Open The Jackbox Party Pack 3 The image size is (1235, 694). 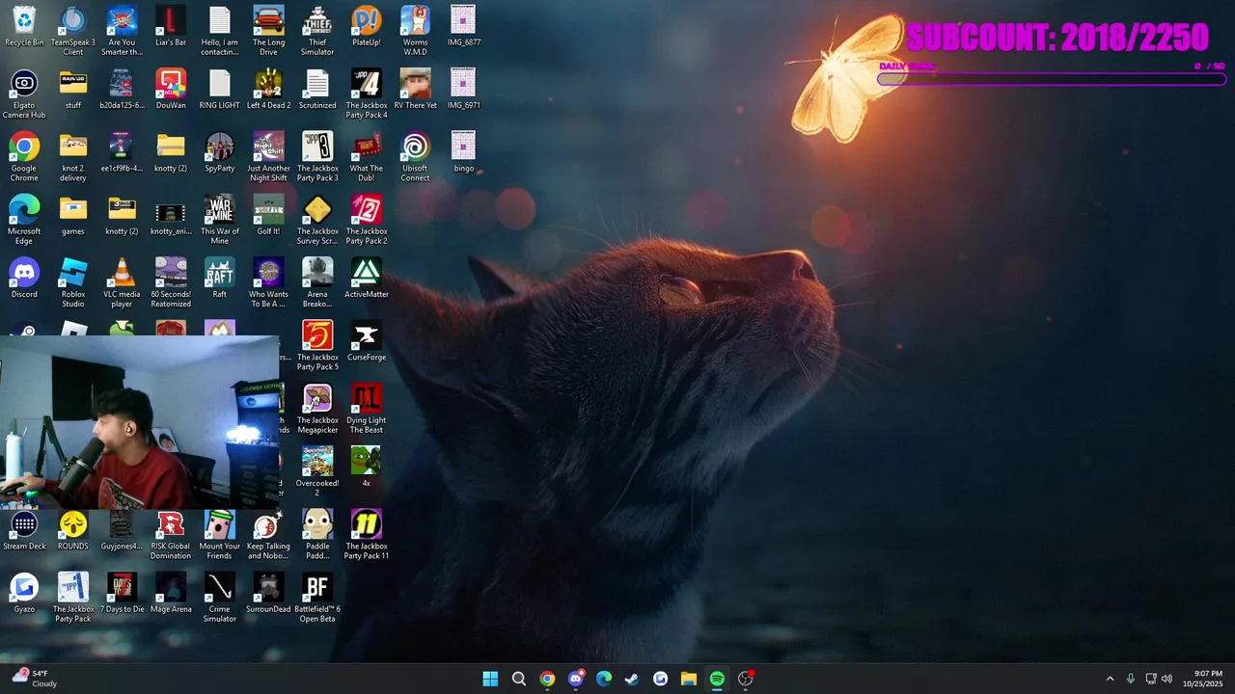click(x=317, y=156)
